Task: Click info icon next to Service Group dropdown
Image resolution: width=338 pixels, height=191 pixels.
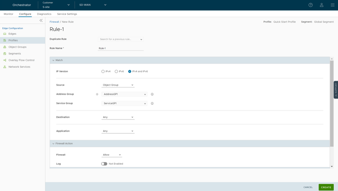Action: [152, 103]
